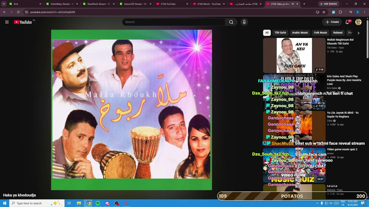
Task: Show hidden system tray icons
Action: point(317,203)
